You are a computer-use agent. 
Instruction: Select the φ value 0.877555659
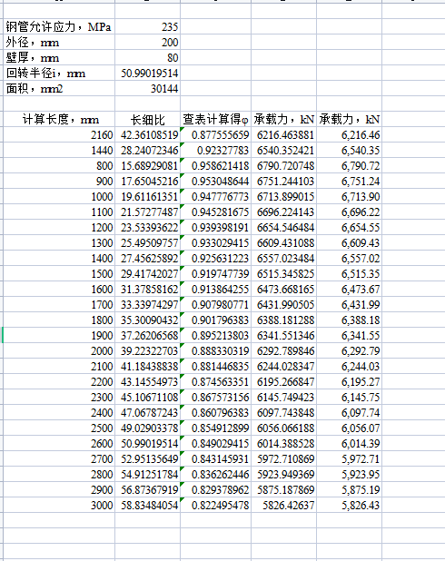216,134
